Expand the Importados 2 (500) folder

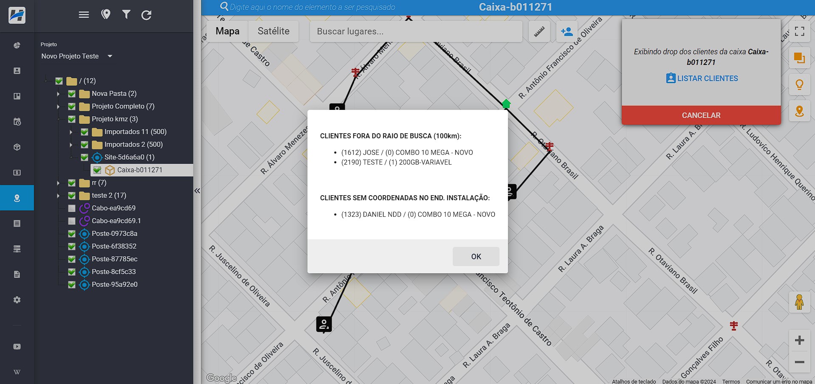[71, 145]
